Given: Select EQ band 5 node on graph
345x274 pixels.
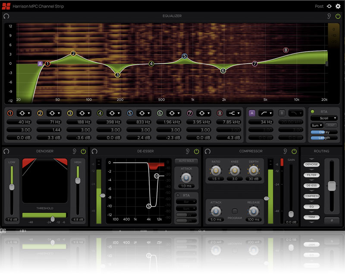Looking at the screenshot, I should coord(185,56).
